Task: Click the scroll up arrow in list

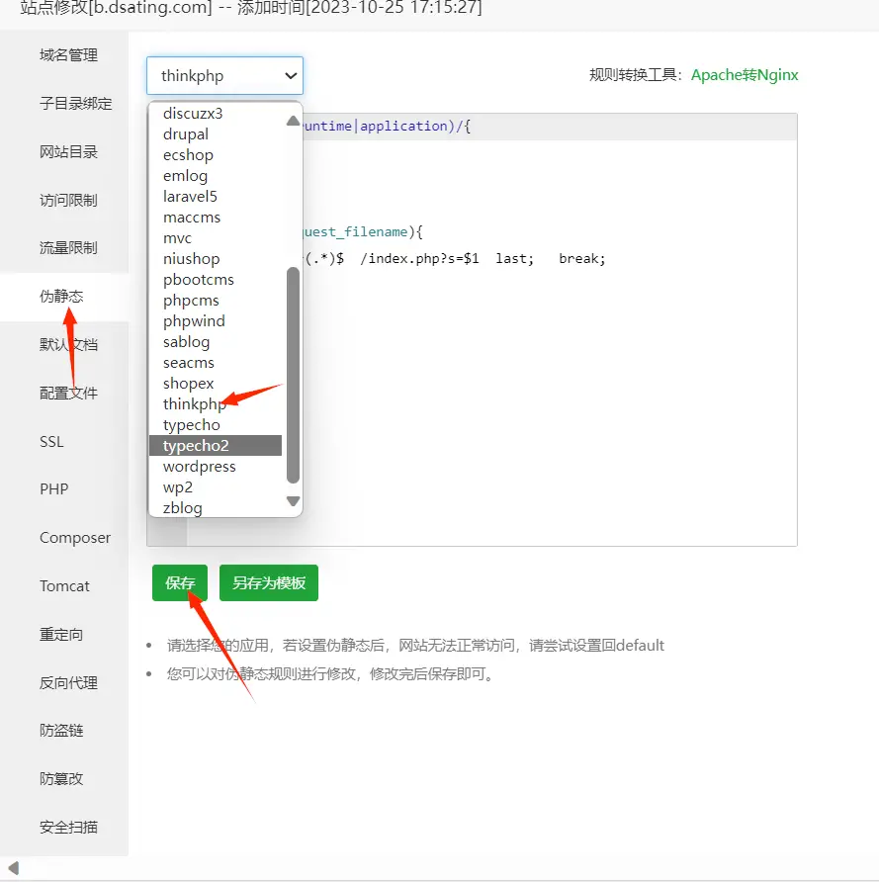Action: [x=293, y=121]
